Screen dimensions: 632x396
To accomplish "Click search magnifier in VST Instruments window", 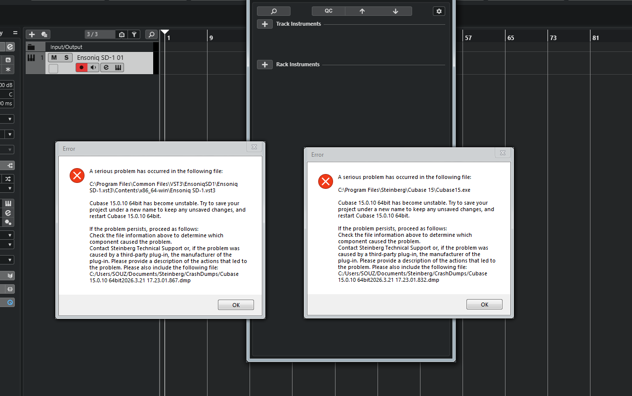I will pyautogui.click(x=274, y=11).
